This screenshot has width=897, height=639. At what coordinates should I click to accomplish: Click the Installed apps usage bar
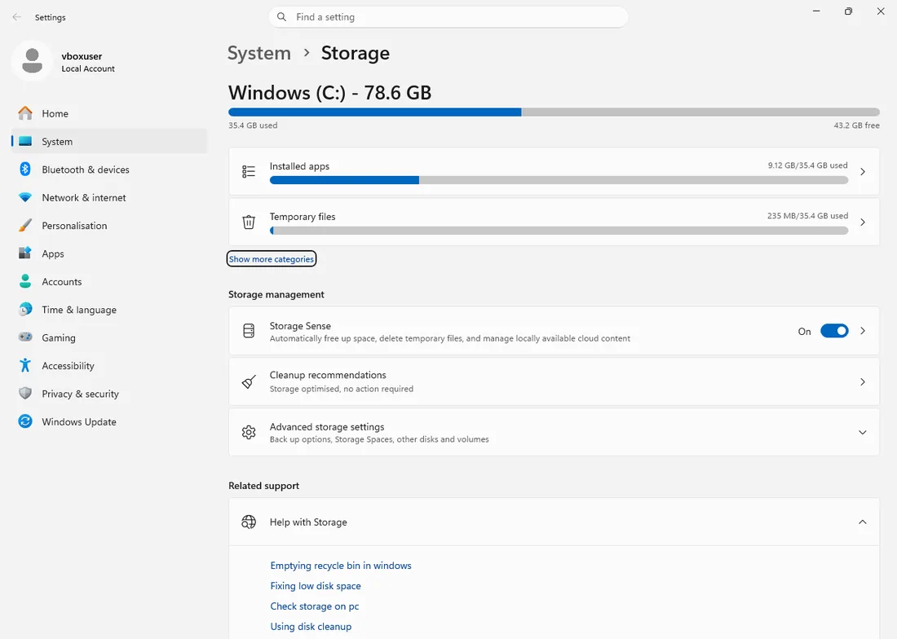tap(559, 180)
